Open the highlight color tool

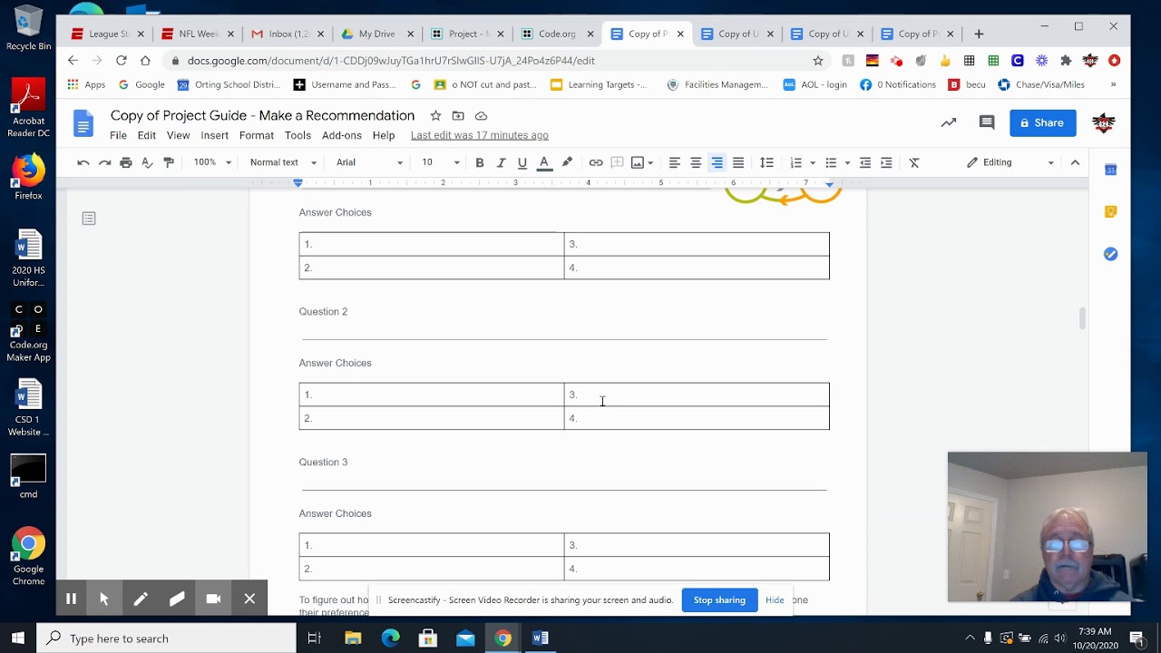[567, 162]
